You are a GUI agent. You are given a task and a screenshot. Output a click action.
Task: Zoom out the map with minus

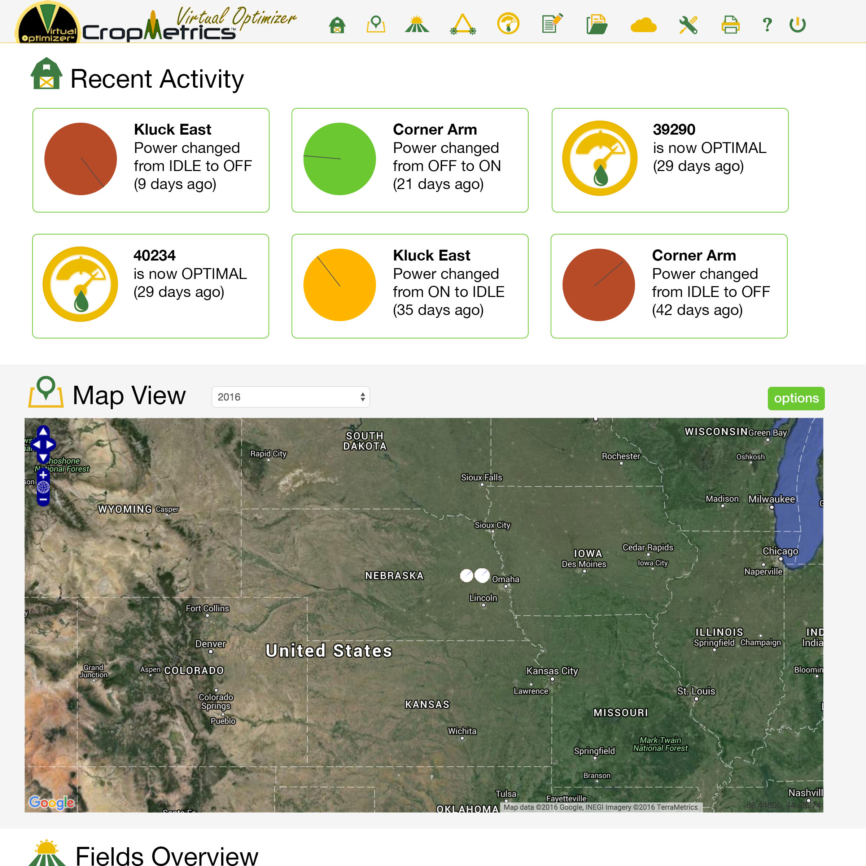point(43,499)
